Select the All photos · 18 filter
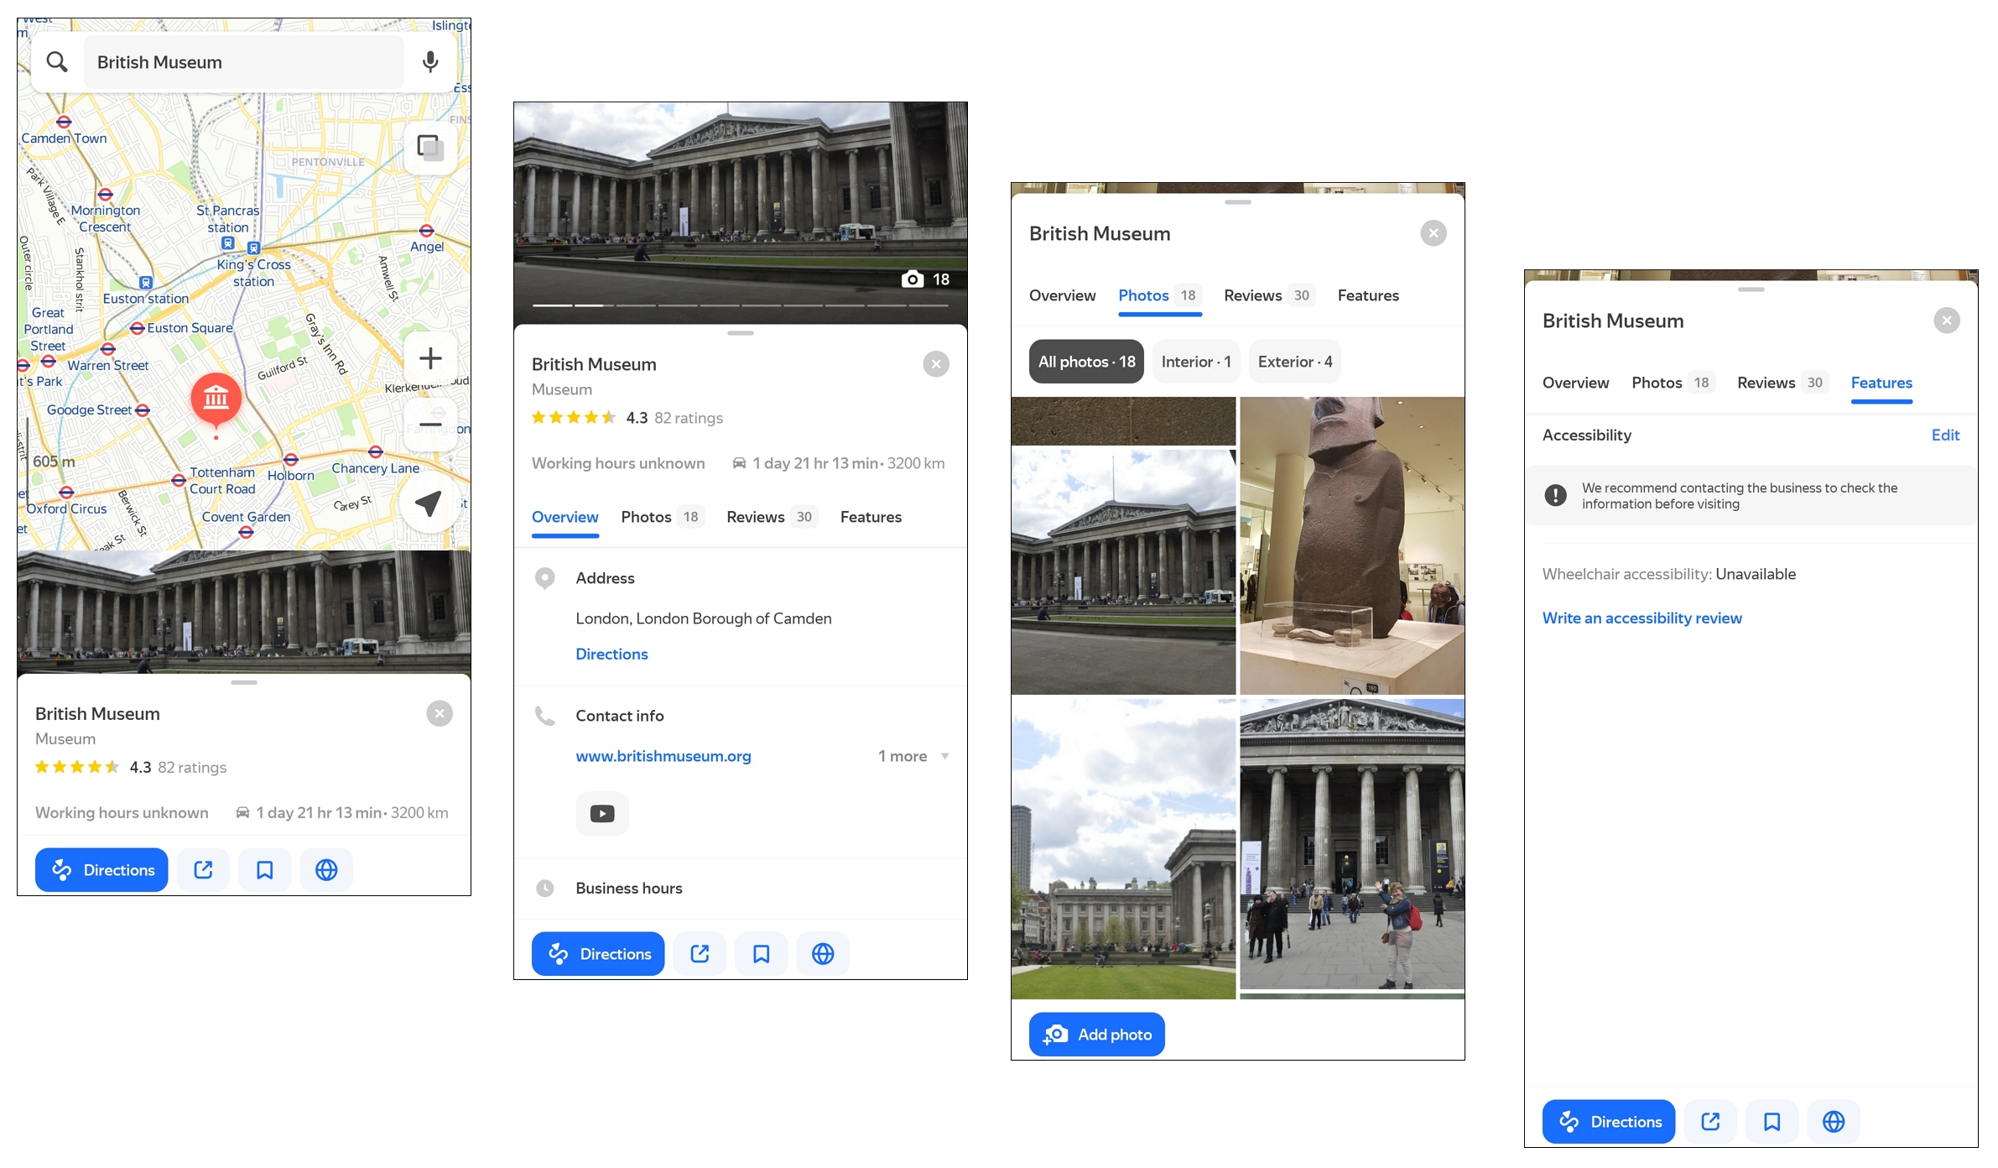Image resolution: width=1998 pixels, height=1168 pixels. pos(1086,362)
